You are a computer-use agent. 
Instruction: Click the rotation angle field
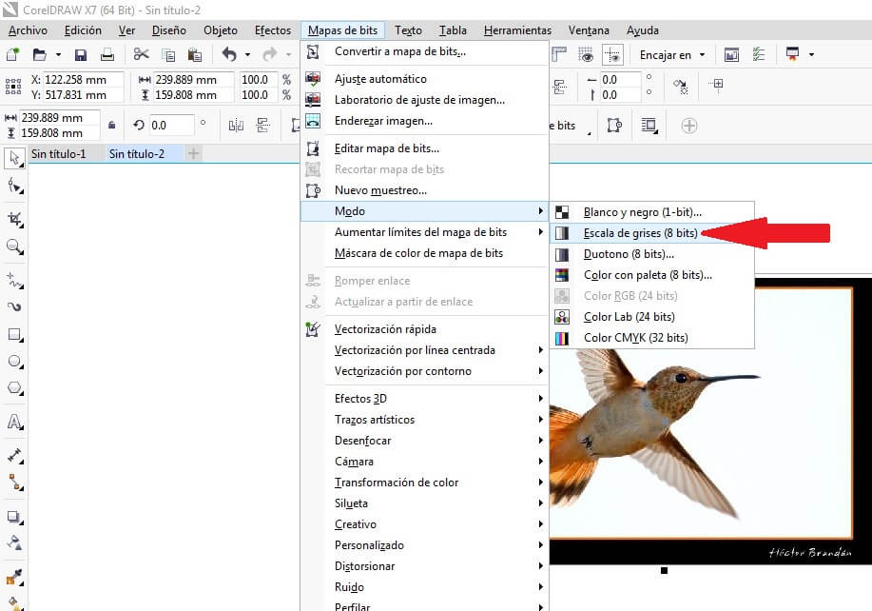coord(172,126)
